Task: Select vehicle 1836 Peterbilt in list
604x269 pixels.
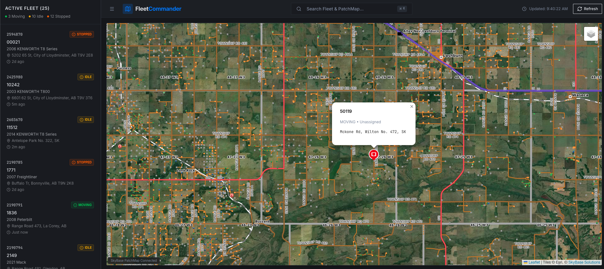Action: 50,218
